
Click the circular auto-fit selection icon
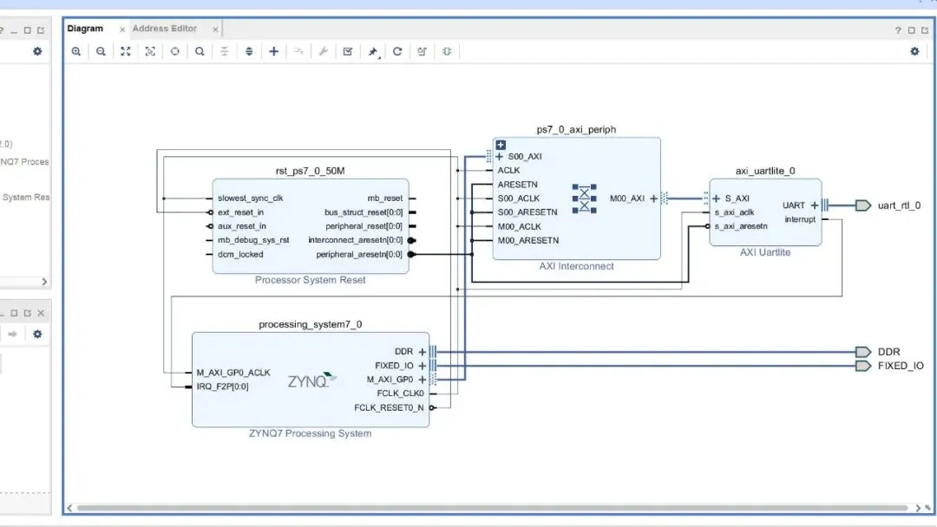pyautogui.click(x=174, y=51)
